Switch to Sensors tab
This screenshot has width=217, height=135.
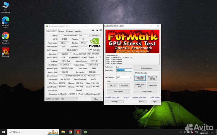(x=61, y=31)
